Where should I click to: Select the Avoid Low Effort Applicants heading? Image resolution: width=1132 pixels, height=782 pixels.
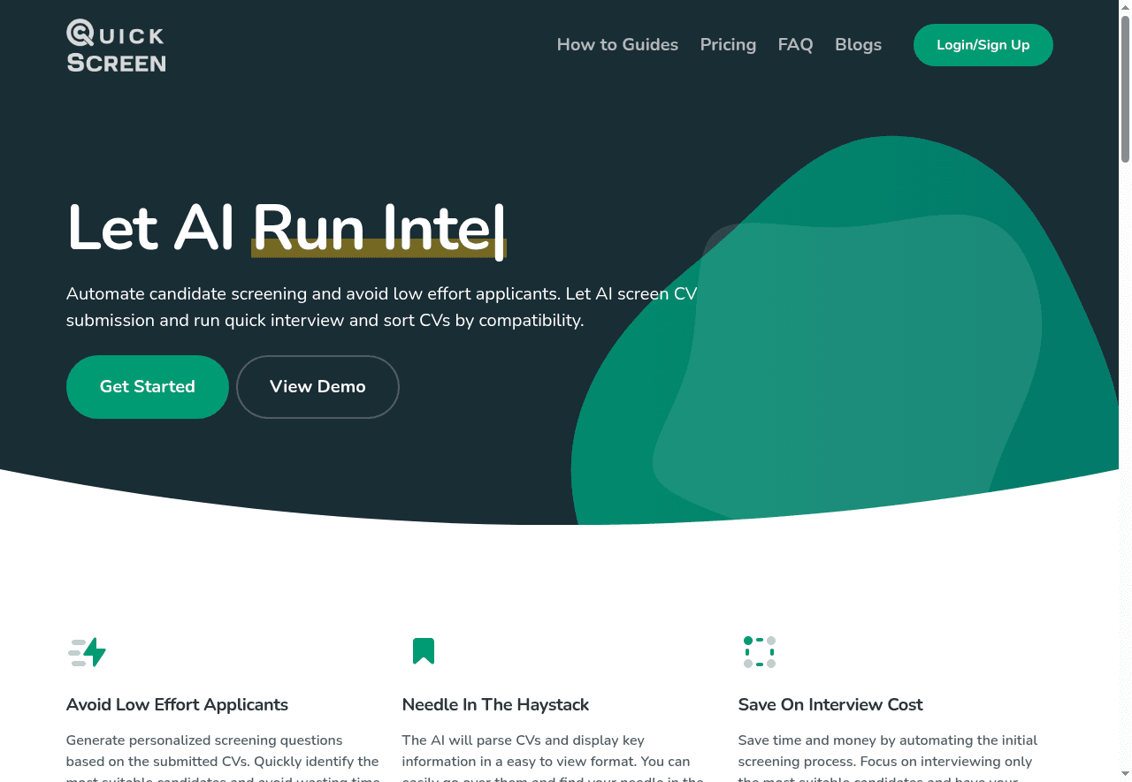click(177, 704)
